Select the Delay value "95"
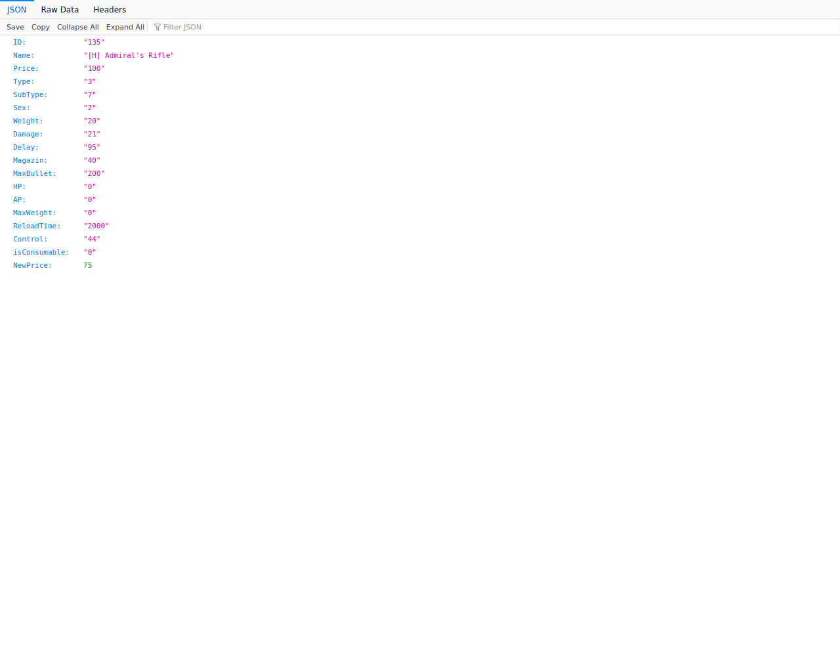The width and height of the screenshot is (840, 672). point(92,147)
